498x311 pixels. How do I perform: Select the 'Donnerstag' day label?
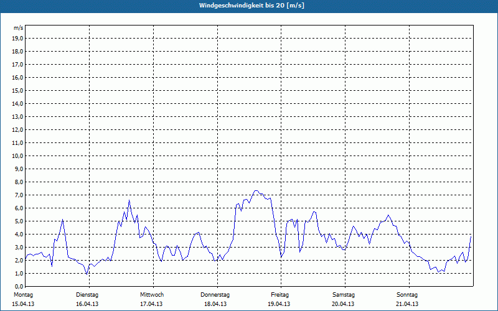215,295
